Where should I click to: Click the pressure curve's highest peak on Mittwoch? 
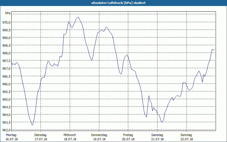click(x=78, y=17)
